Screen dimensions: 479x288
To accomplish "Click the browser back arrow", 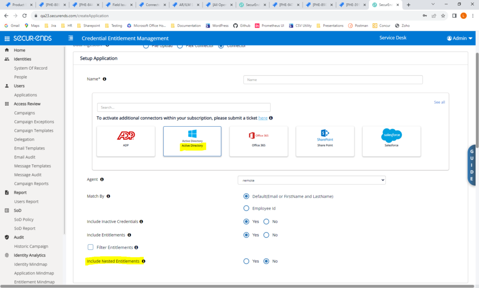I will point(7,15).
